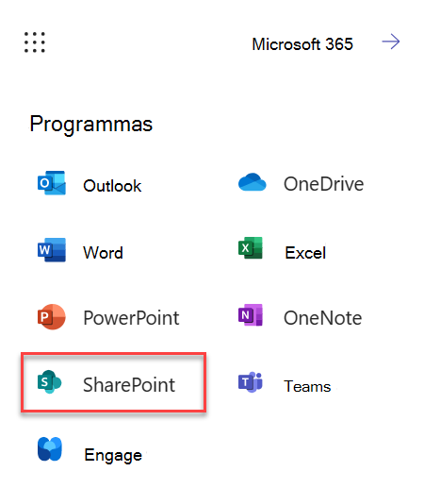Click the Word label
Viewport: 424px width, 488px height.
103,253
